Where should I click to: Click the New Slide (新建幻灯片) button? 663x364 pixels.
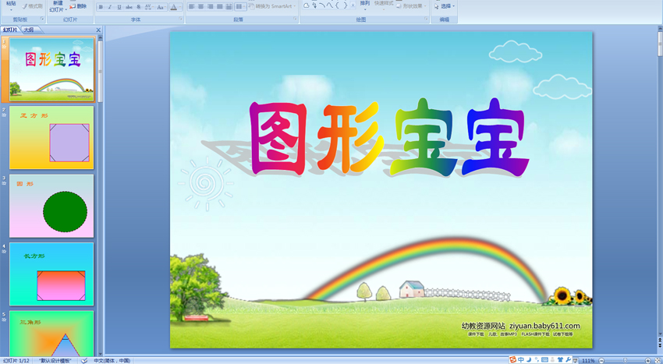[x=58, y=6]
